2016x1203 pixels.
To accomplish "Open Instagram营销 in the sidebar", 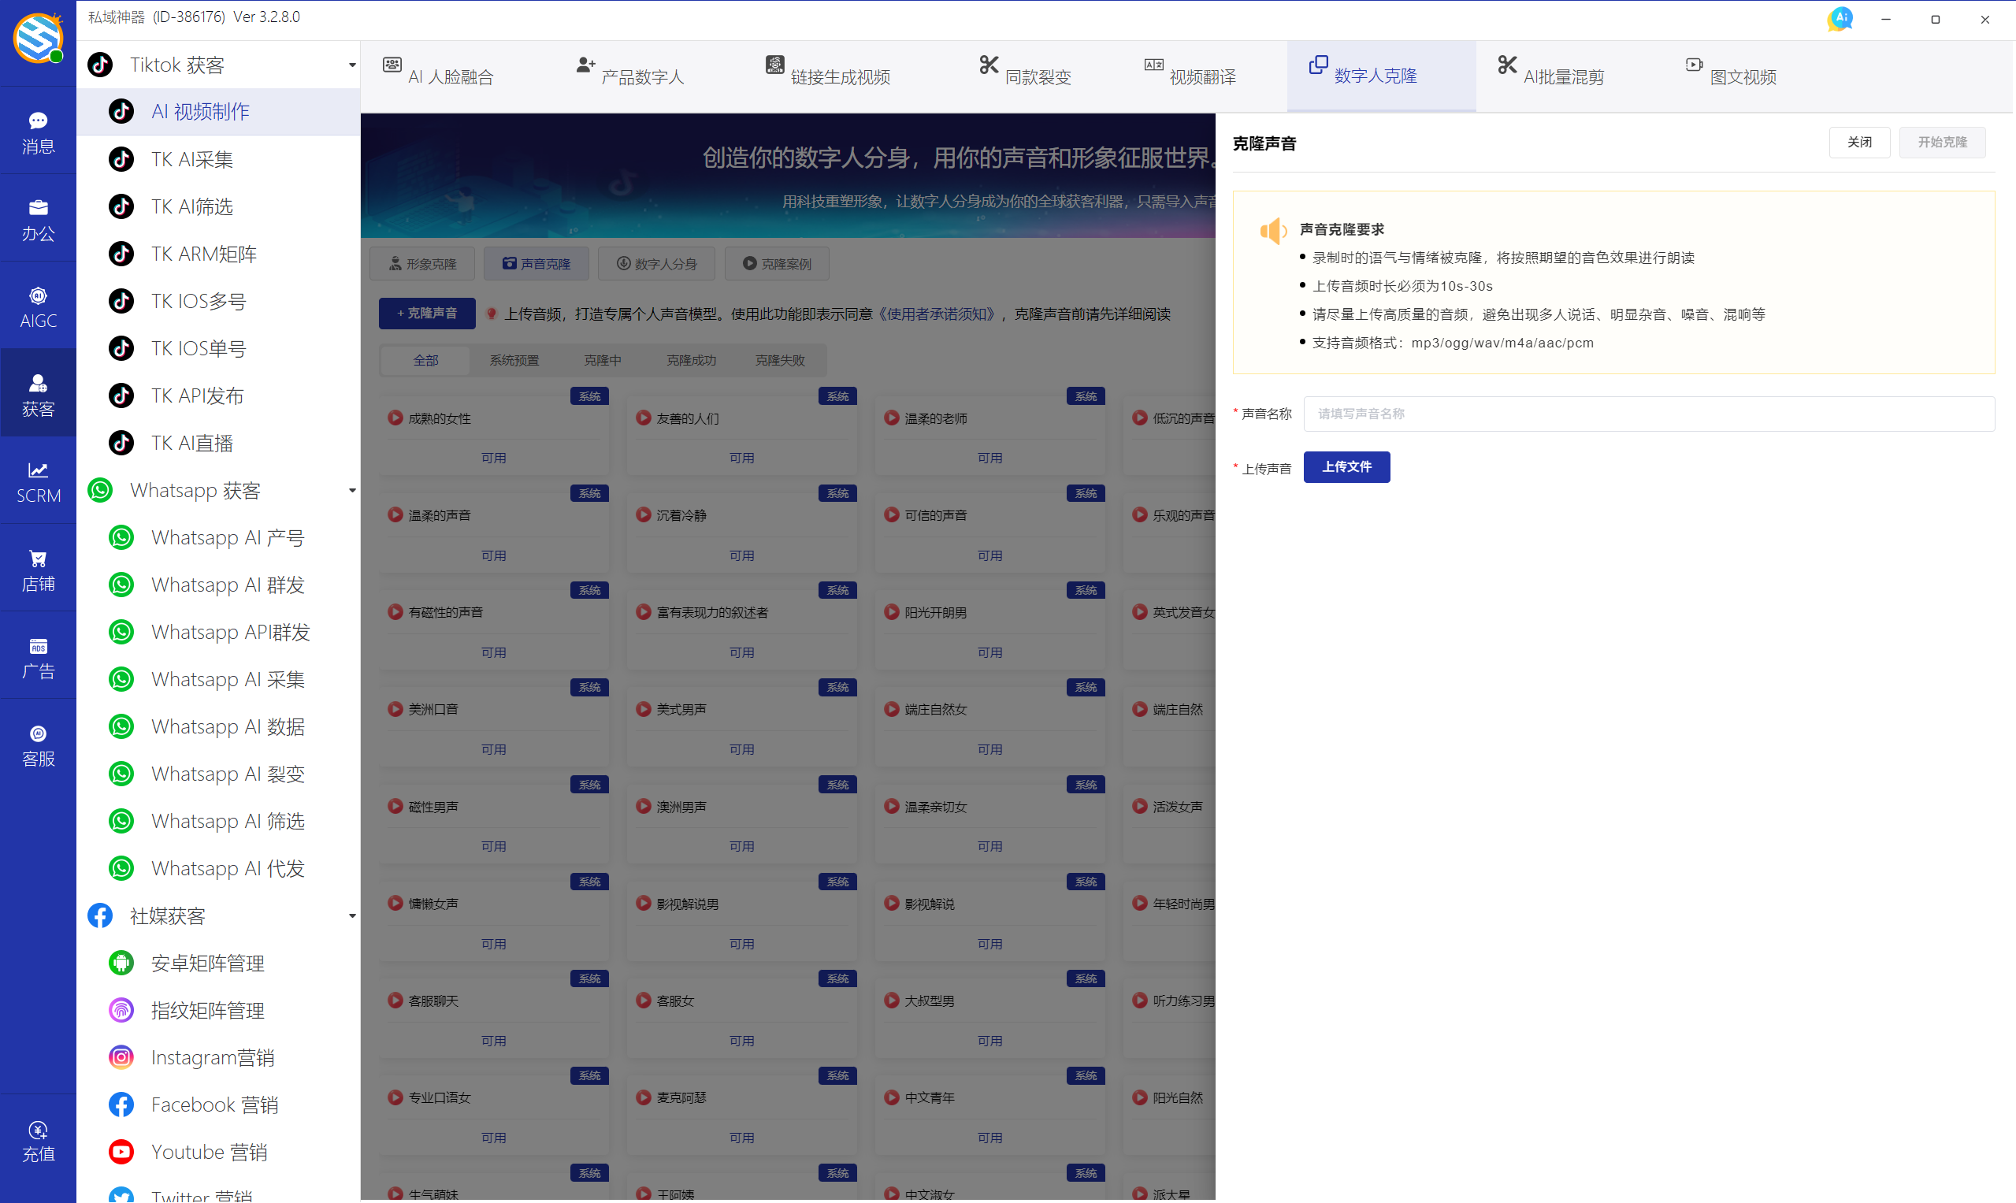I will (213, 1057).
